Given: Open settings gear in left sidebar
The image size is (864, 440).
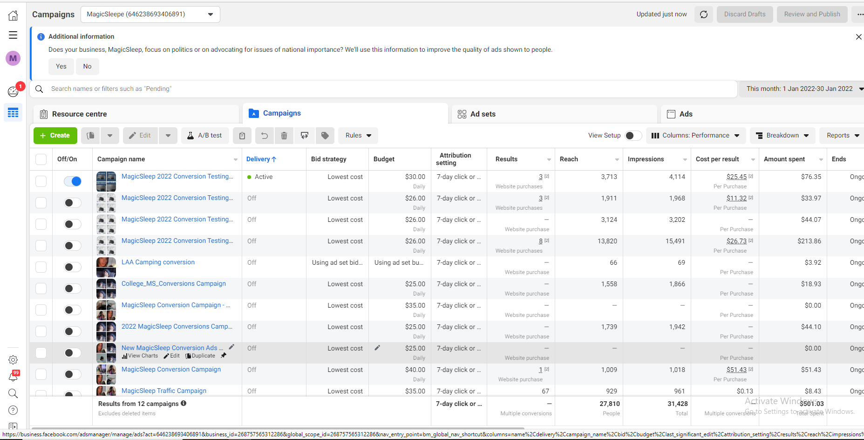Looking at the screenshot, I should point(13,360).
